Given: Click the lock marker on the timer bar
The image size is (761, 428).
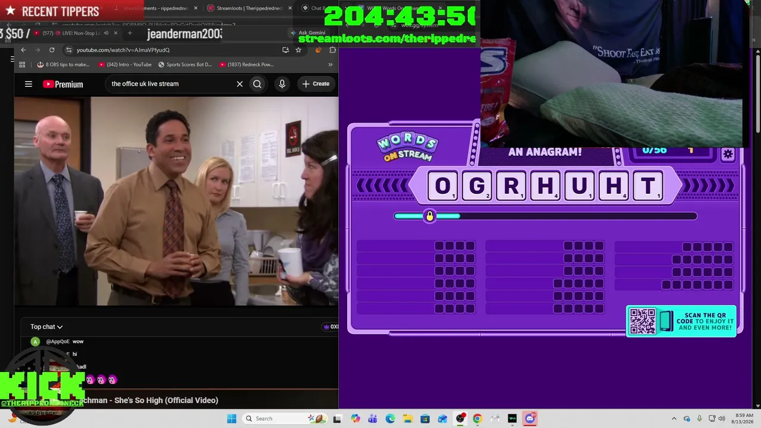Looking at the screenshot, I should point(429,216).
